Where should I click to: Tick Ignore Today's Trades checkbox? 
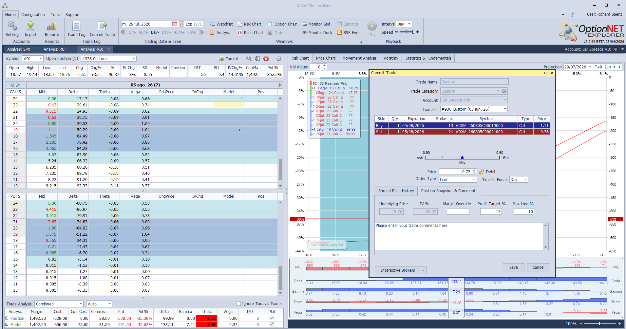(238, 303)
